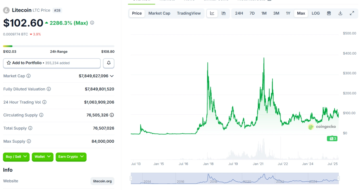The image size is (362, 190).
Task: Click the left handle of range slider
Action: 131,178
